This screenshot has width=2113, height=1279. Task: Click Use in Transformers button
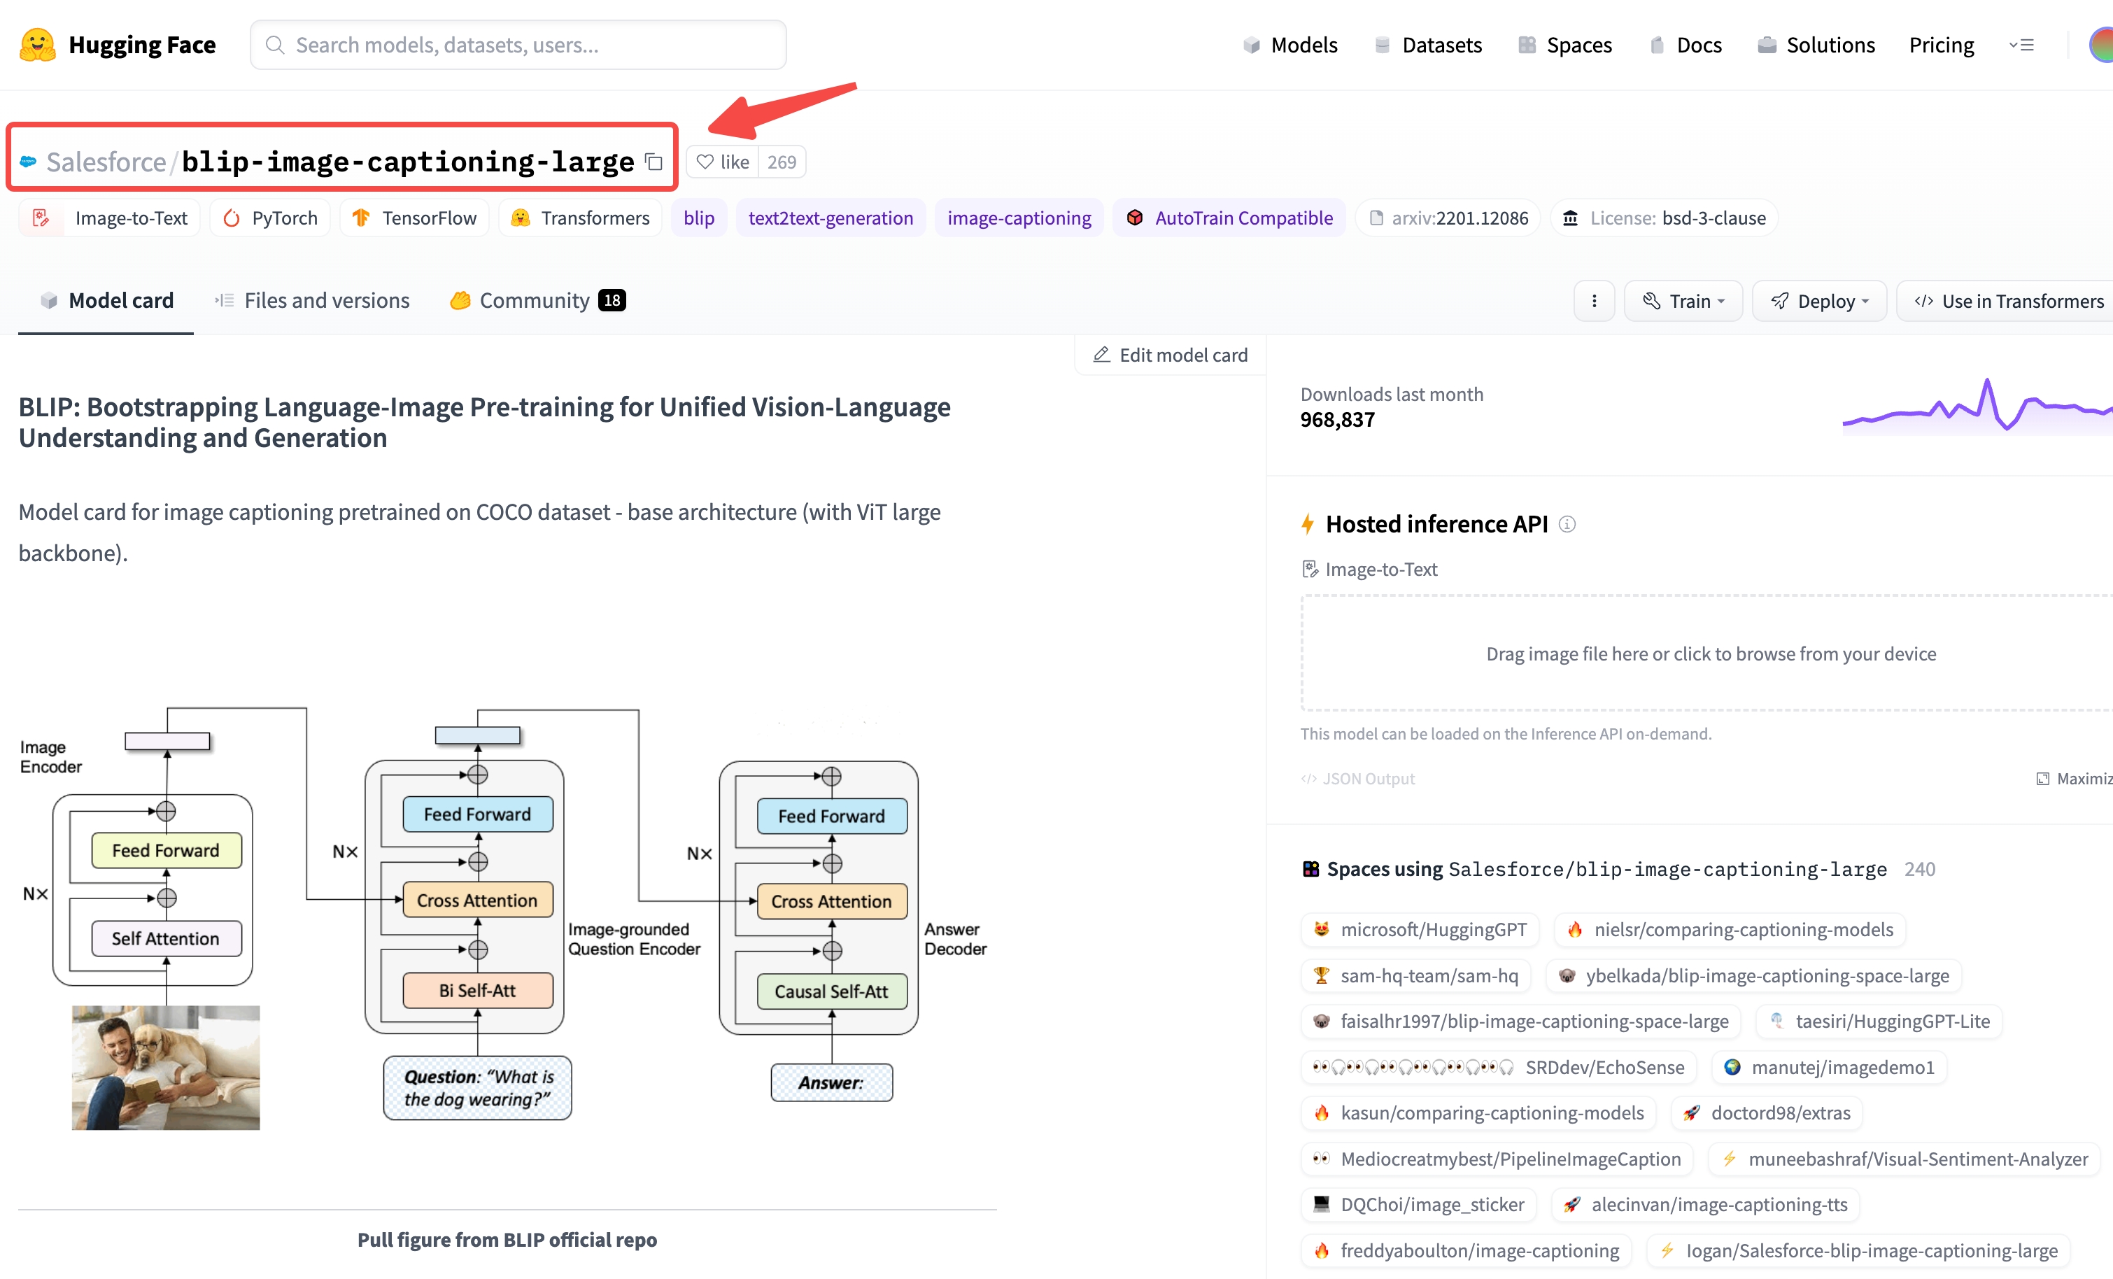(2008, 301)
